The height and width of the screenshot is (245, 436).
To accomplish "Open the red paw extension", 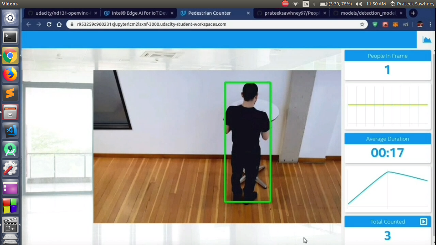I will [x=385, y=24].
